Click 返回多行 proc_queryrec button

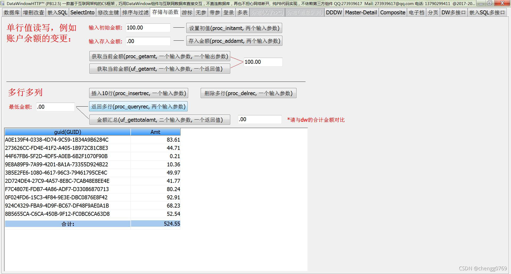pos(138,107)
